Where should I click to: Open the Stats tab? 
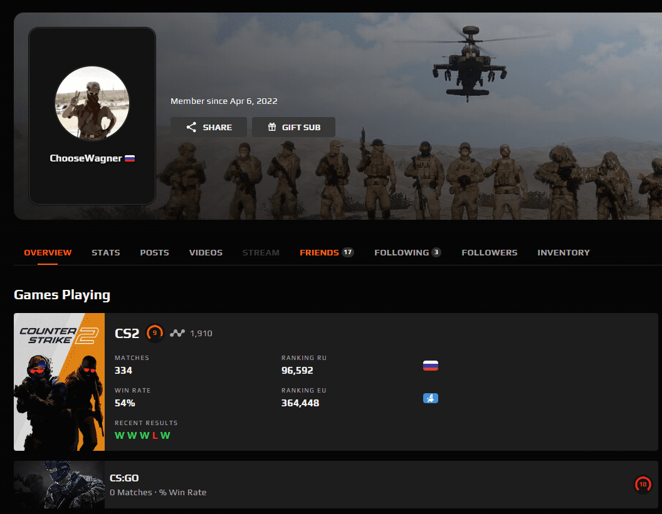[x=105, y=252]
